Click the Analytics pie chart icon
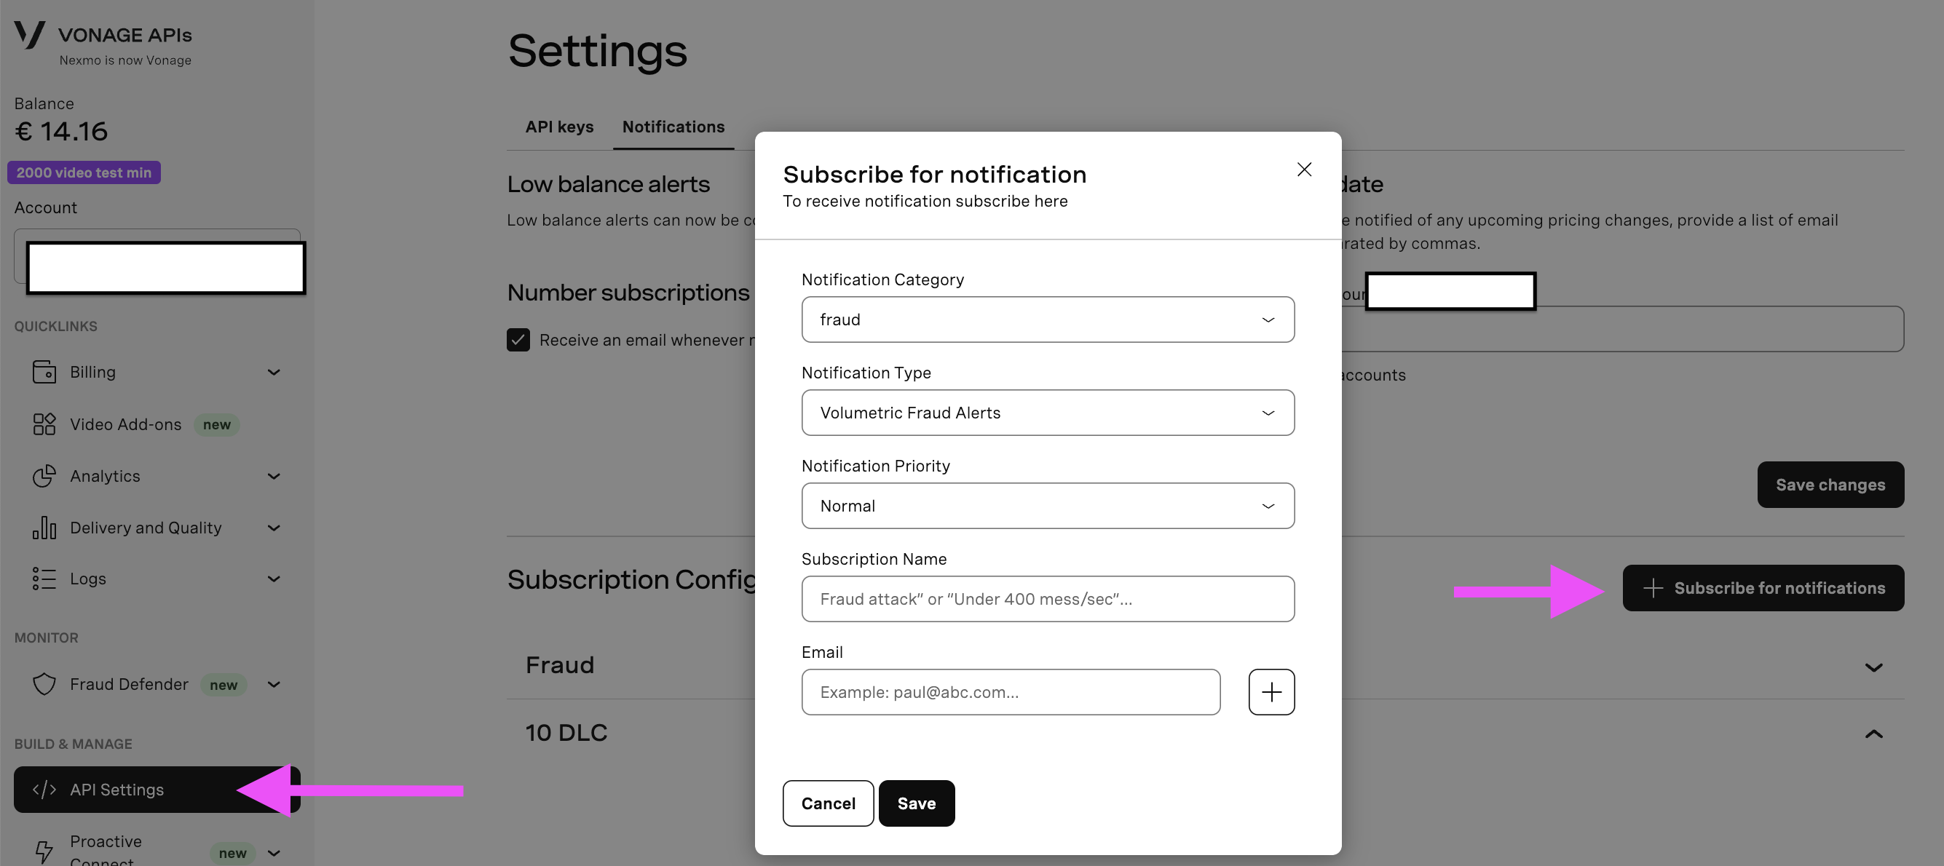Viewport: 1944px width, 866px height. (x=44, y=476)
